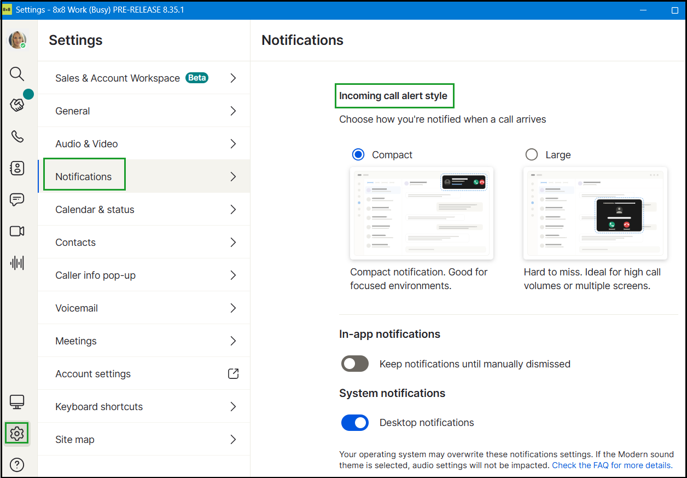Screen dimensions: 687x478
Task: Open the voice waveform icon
Action: point(17,263)
